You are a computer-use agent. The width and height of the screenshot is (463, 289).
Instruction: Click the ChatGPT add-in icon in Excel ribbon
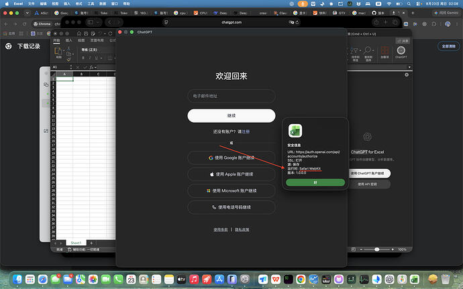click(x=401, y=50)
